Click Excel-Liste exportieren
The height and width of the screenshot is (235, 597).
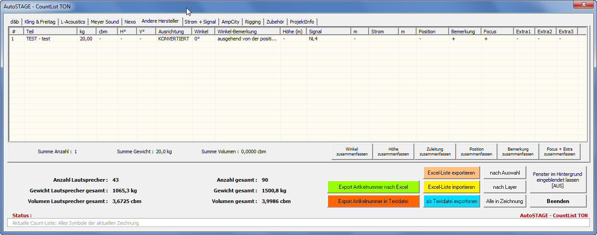click(451, 173)
